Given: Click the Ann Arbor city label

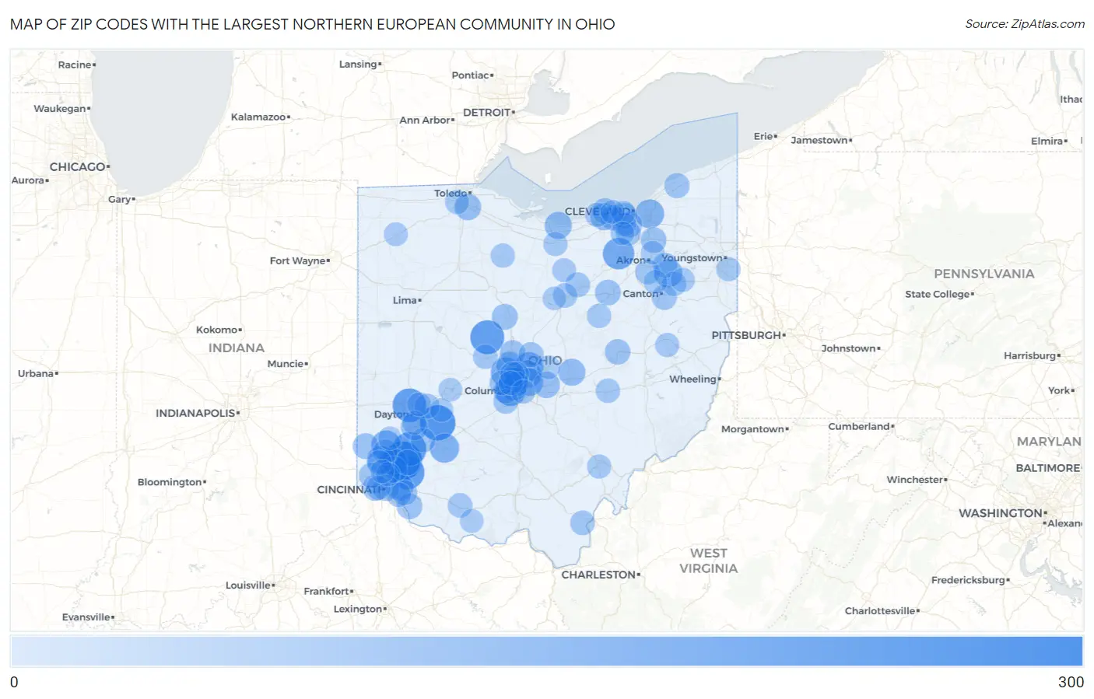Looking at the screenshot, I should tap(425, 121).
